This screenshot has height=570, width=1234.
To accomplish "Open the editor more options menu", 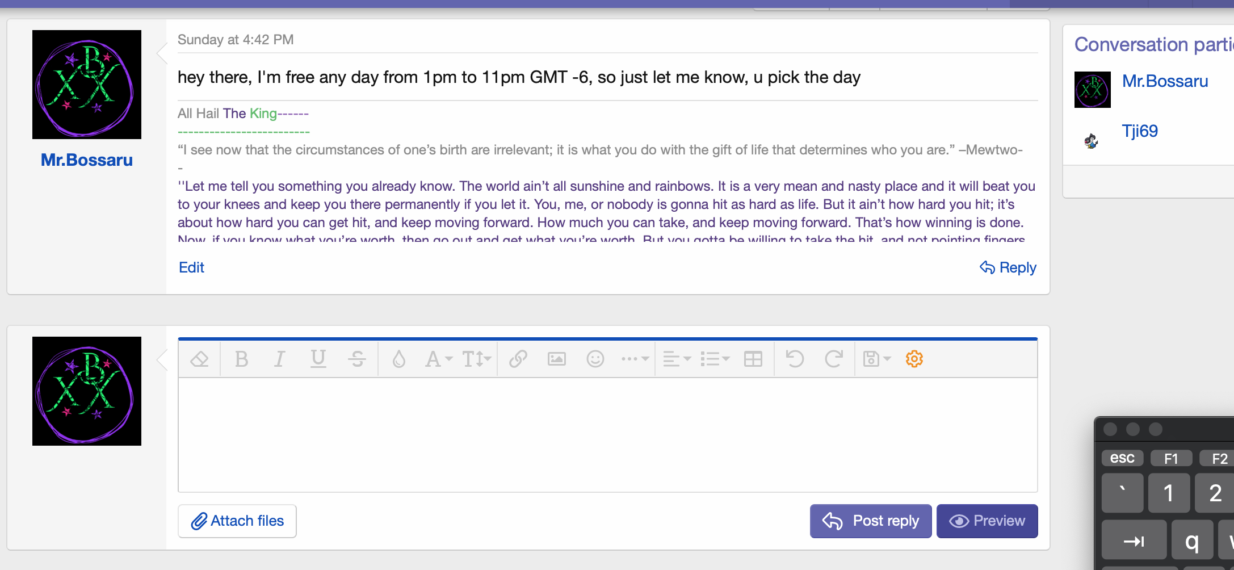I will pos(634,358).
